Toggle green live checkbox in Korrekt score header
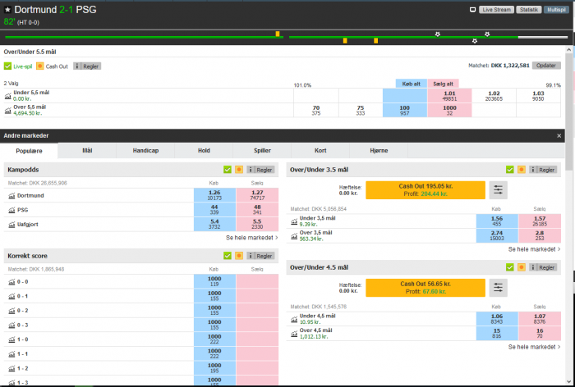This screenshot has height=387, width=575. pyautogui.click(x=228, y=256)
